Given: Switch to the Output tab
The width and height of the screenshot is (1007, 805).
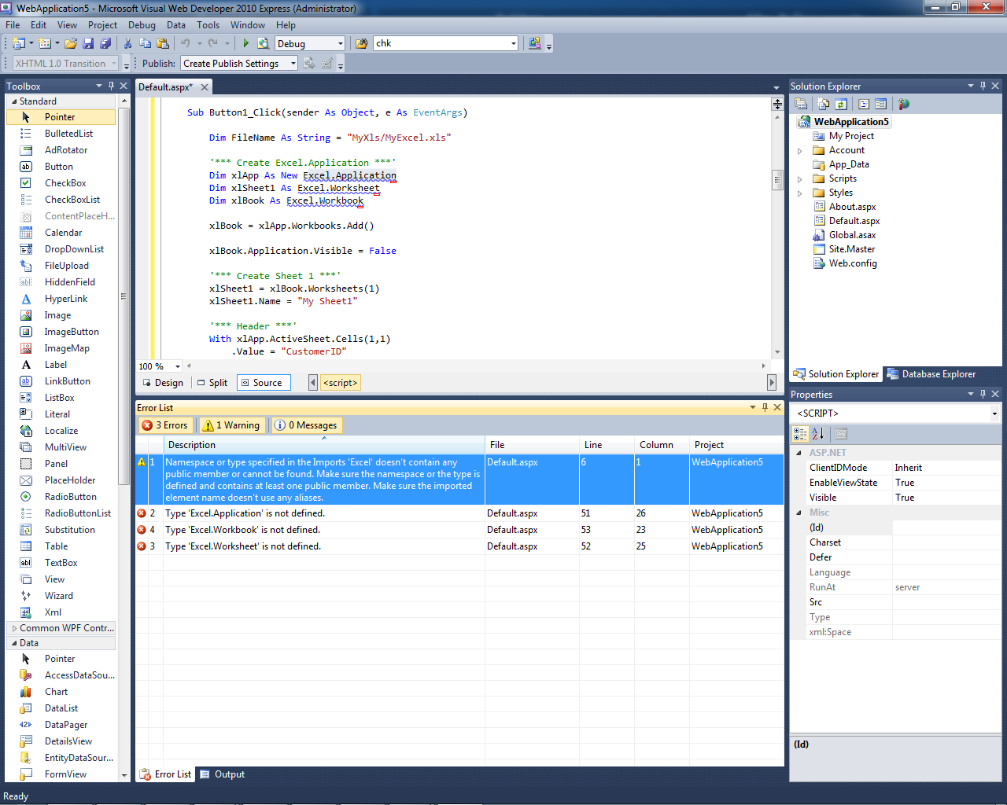Looking at the screenshot, I should (223, 774).
